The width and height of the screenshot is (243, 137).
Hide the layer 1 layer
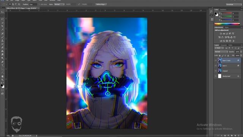click(216, 66)
